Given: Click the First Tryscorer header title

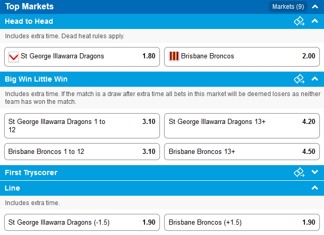Looking at the screenshot, I should 31,173.
